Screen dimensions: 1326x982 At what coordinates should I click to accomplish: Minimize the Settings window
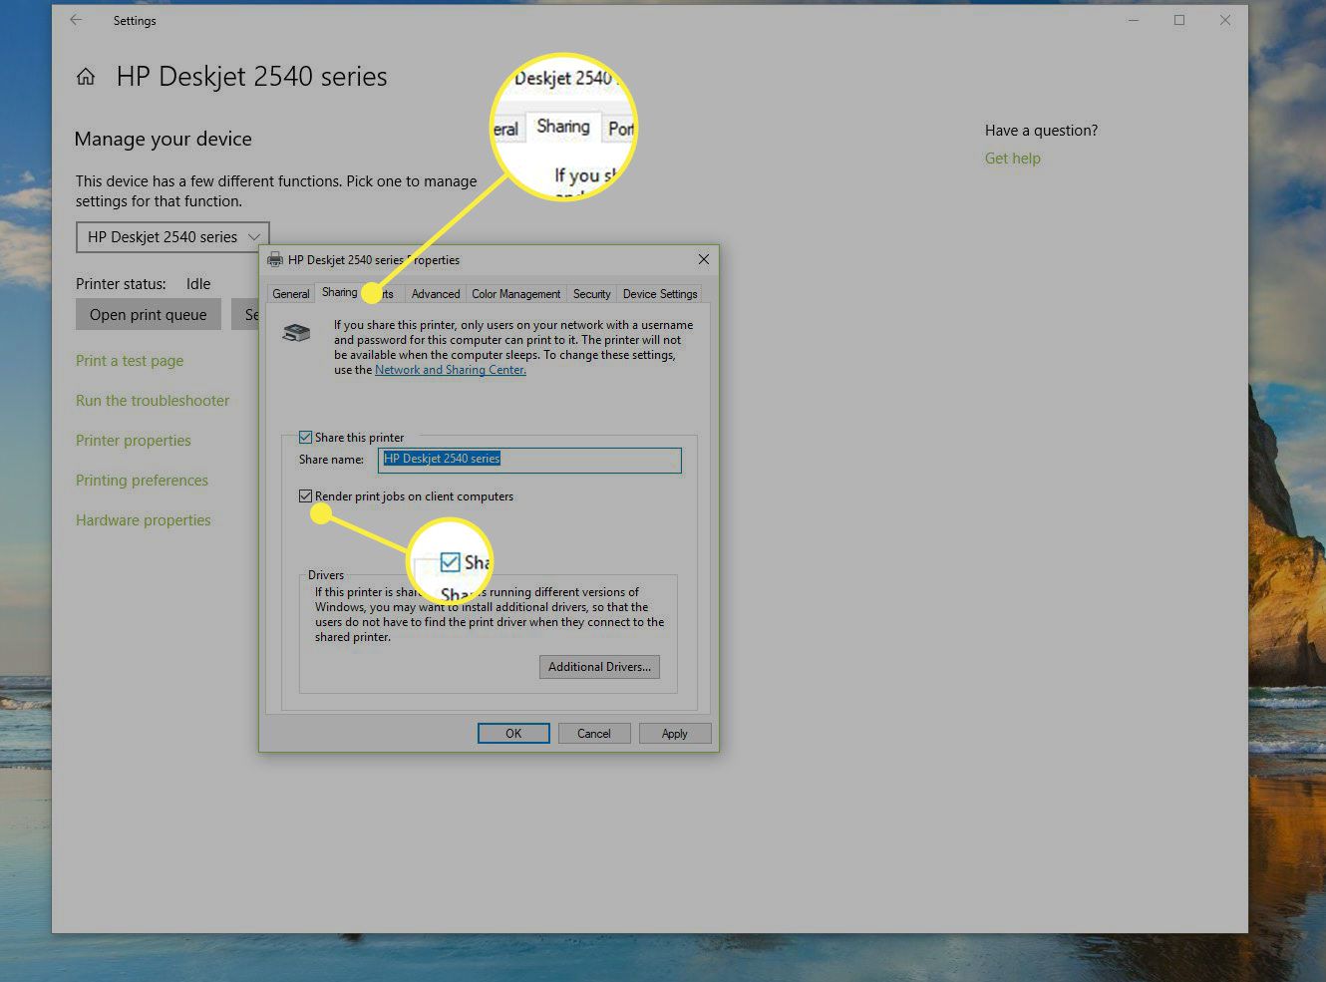[x=1134, y=20]
